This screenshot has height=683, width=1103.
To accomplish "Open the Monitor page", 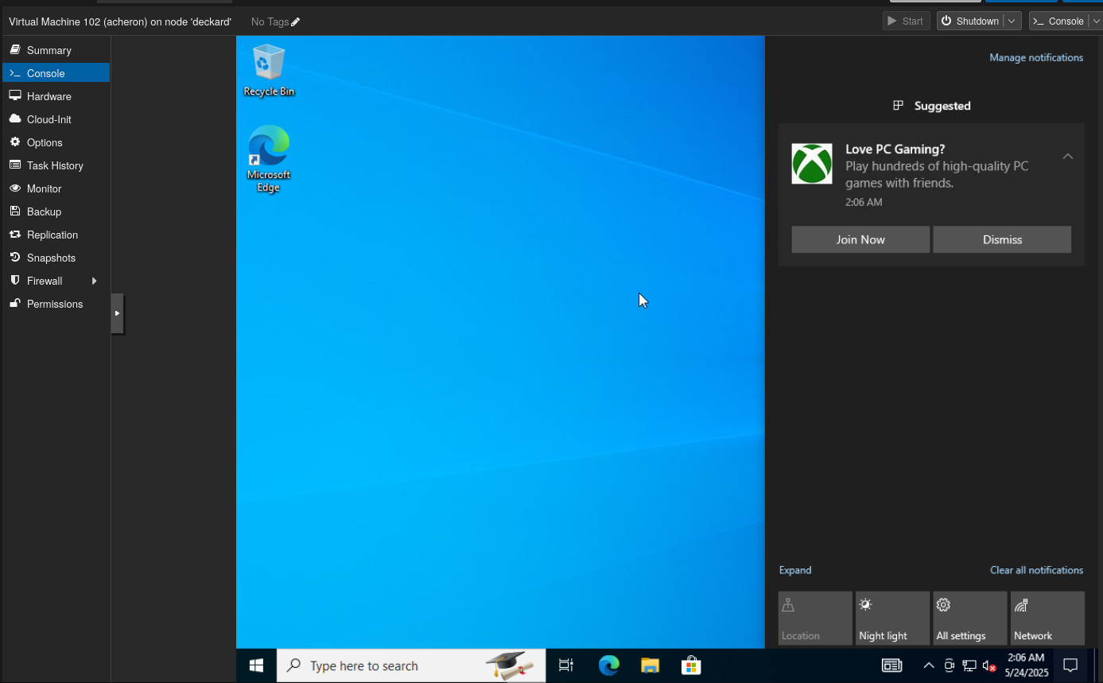I will (56, 188).
